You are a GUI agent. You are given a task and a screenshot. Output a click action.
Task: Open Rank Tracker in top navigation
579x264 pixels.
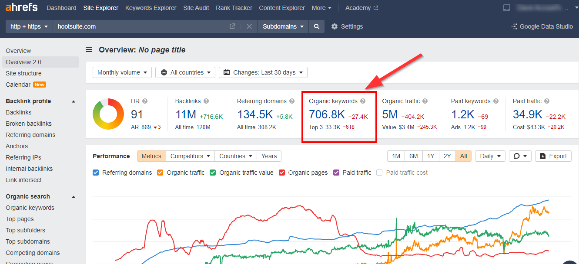[x=234, y=8]
